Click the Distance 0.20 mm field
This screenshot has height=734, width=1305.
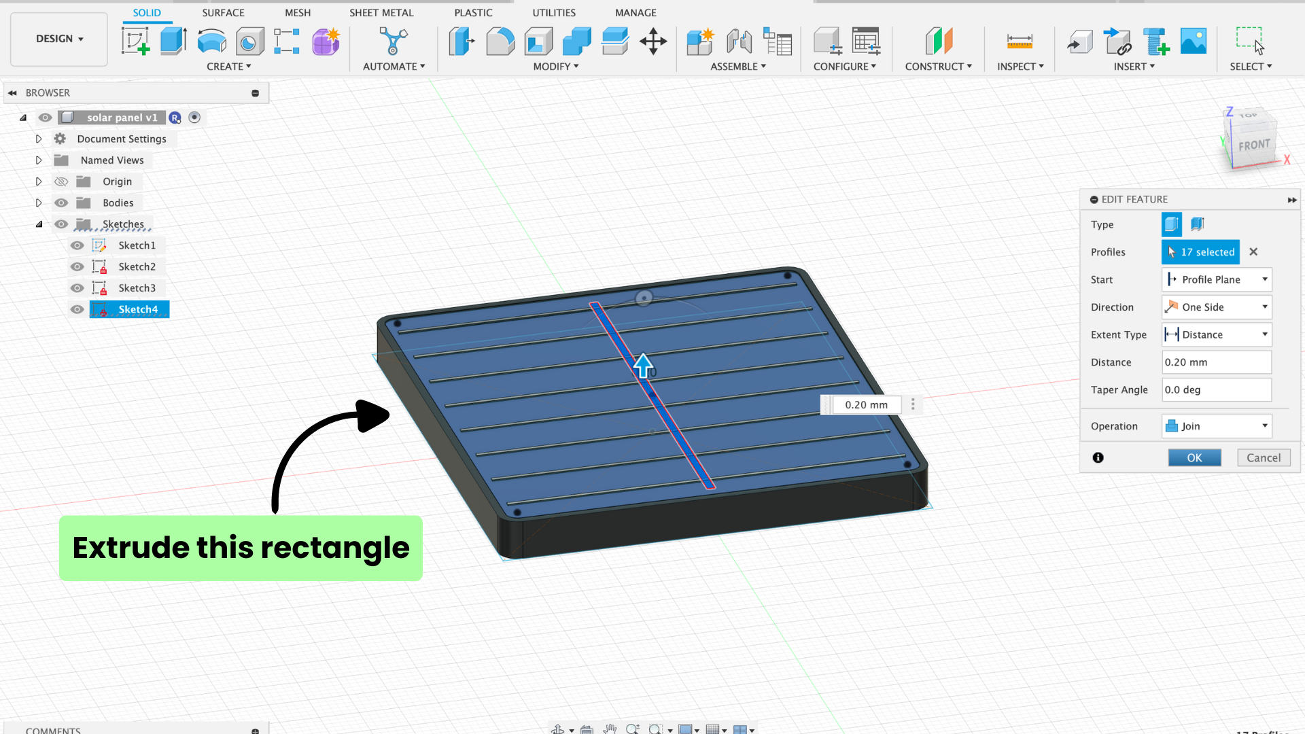click(1217, 362)
